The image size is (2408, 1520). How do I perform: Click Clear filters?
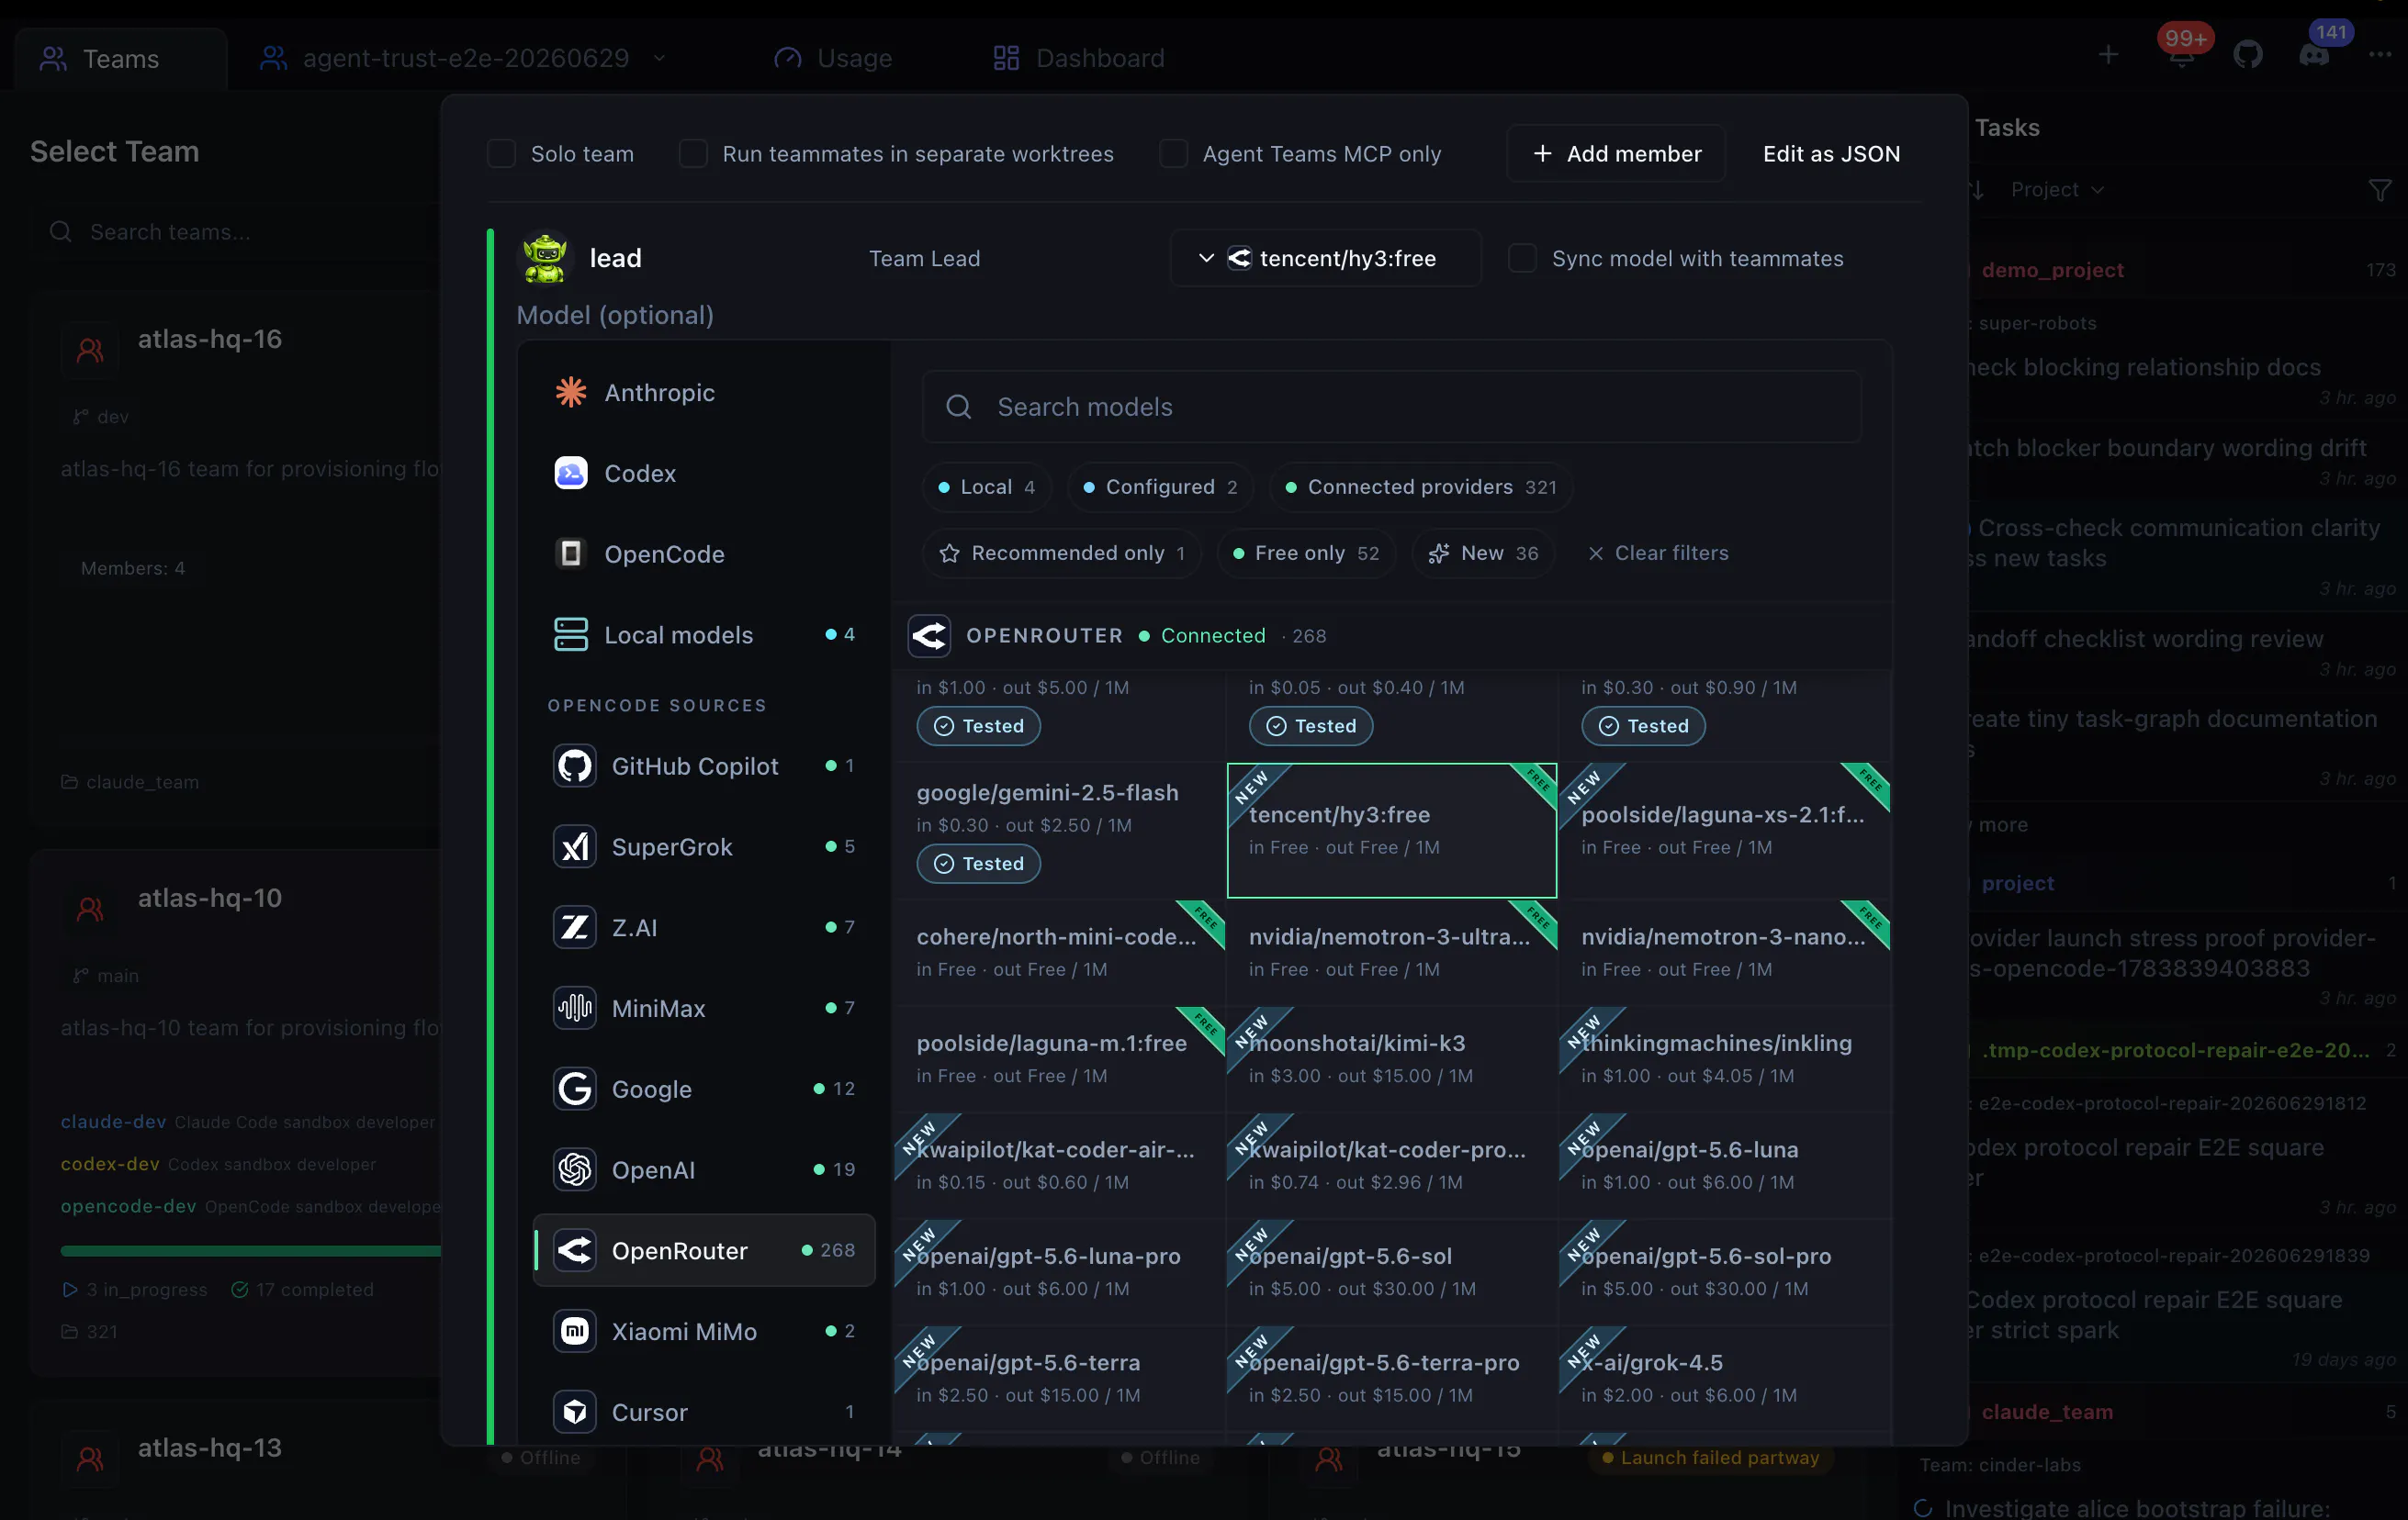point(1657,553)
